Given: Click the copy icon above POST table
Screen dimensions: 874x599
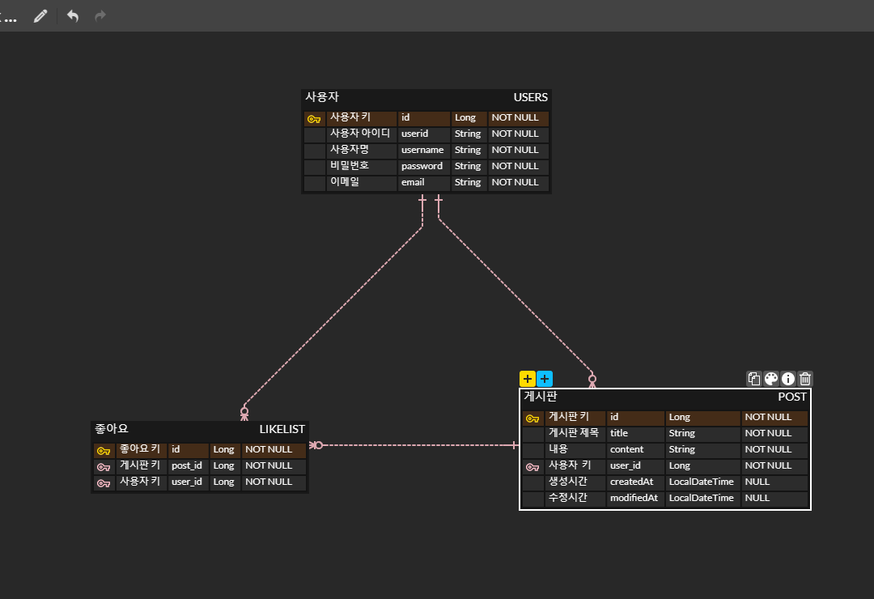Looking at the screenshot, I should (x=754, y=379).
